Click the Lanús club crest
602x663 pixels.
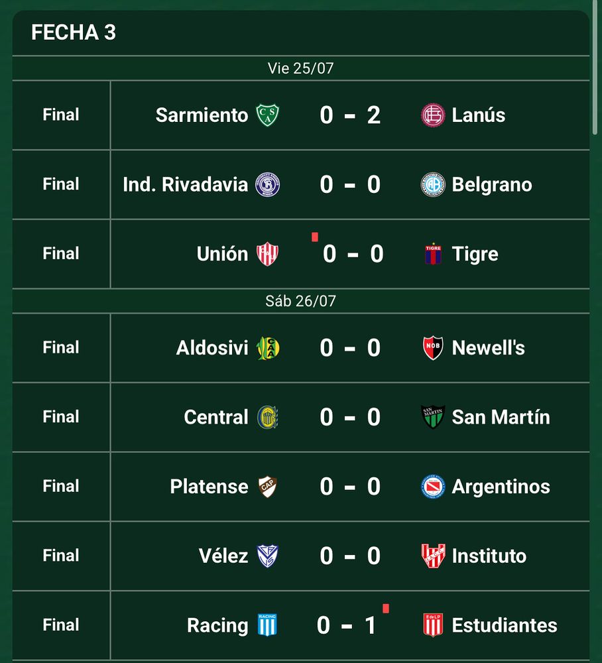(x=433, y=115)
